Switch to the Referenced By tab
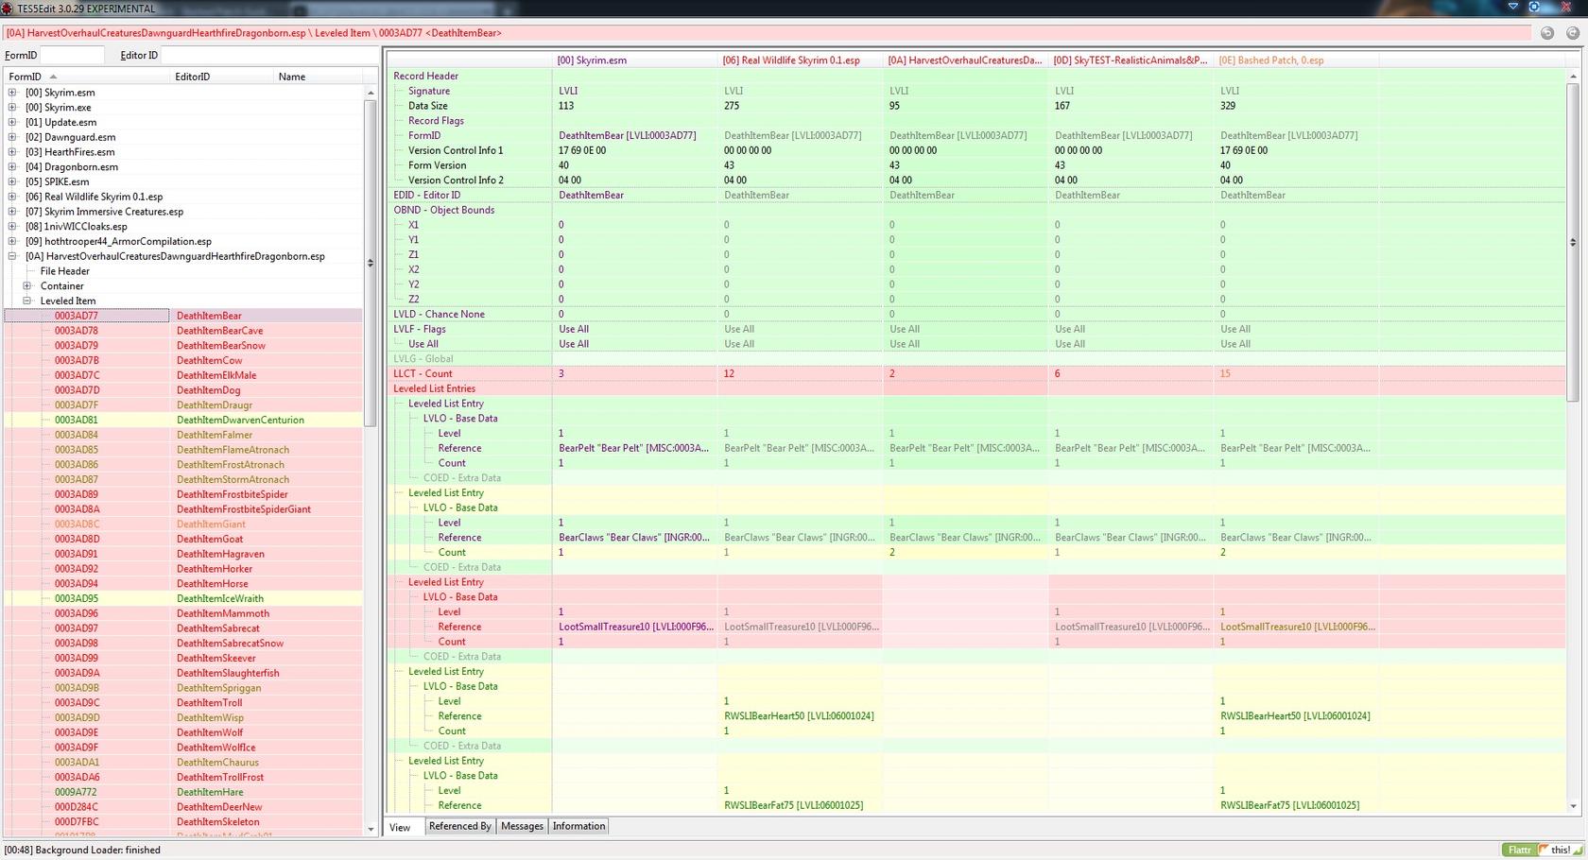 coord(459,826)
